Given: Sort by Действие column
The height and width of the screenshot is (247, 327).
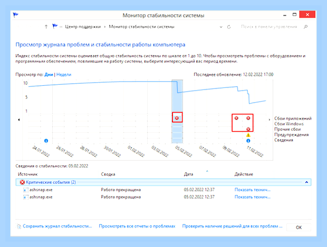Looking at the screenshot, I should coord(244,174).
